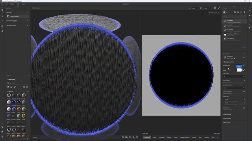Select Untitled material in Project panel
This screenshot has height=141, width=252.
[x=17, y=16]
